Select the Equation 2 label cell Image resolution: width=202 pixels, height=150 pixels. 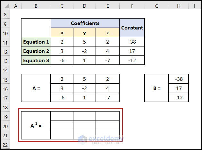click(x=36, y=51)
